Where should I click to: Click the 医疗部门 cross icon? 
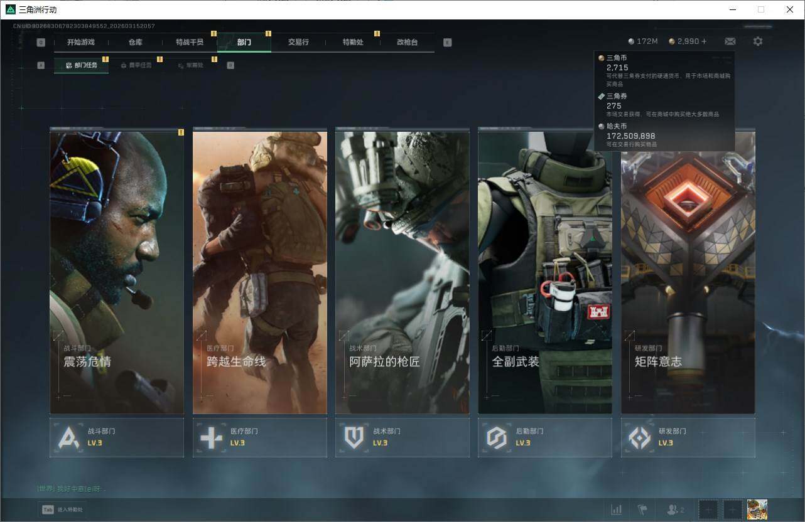[211, 437]
